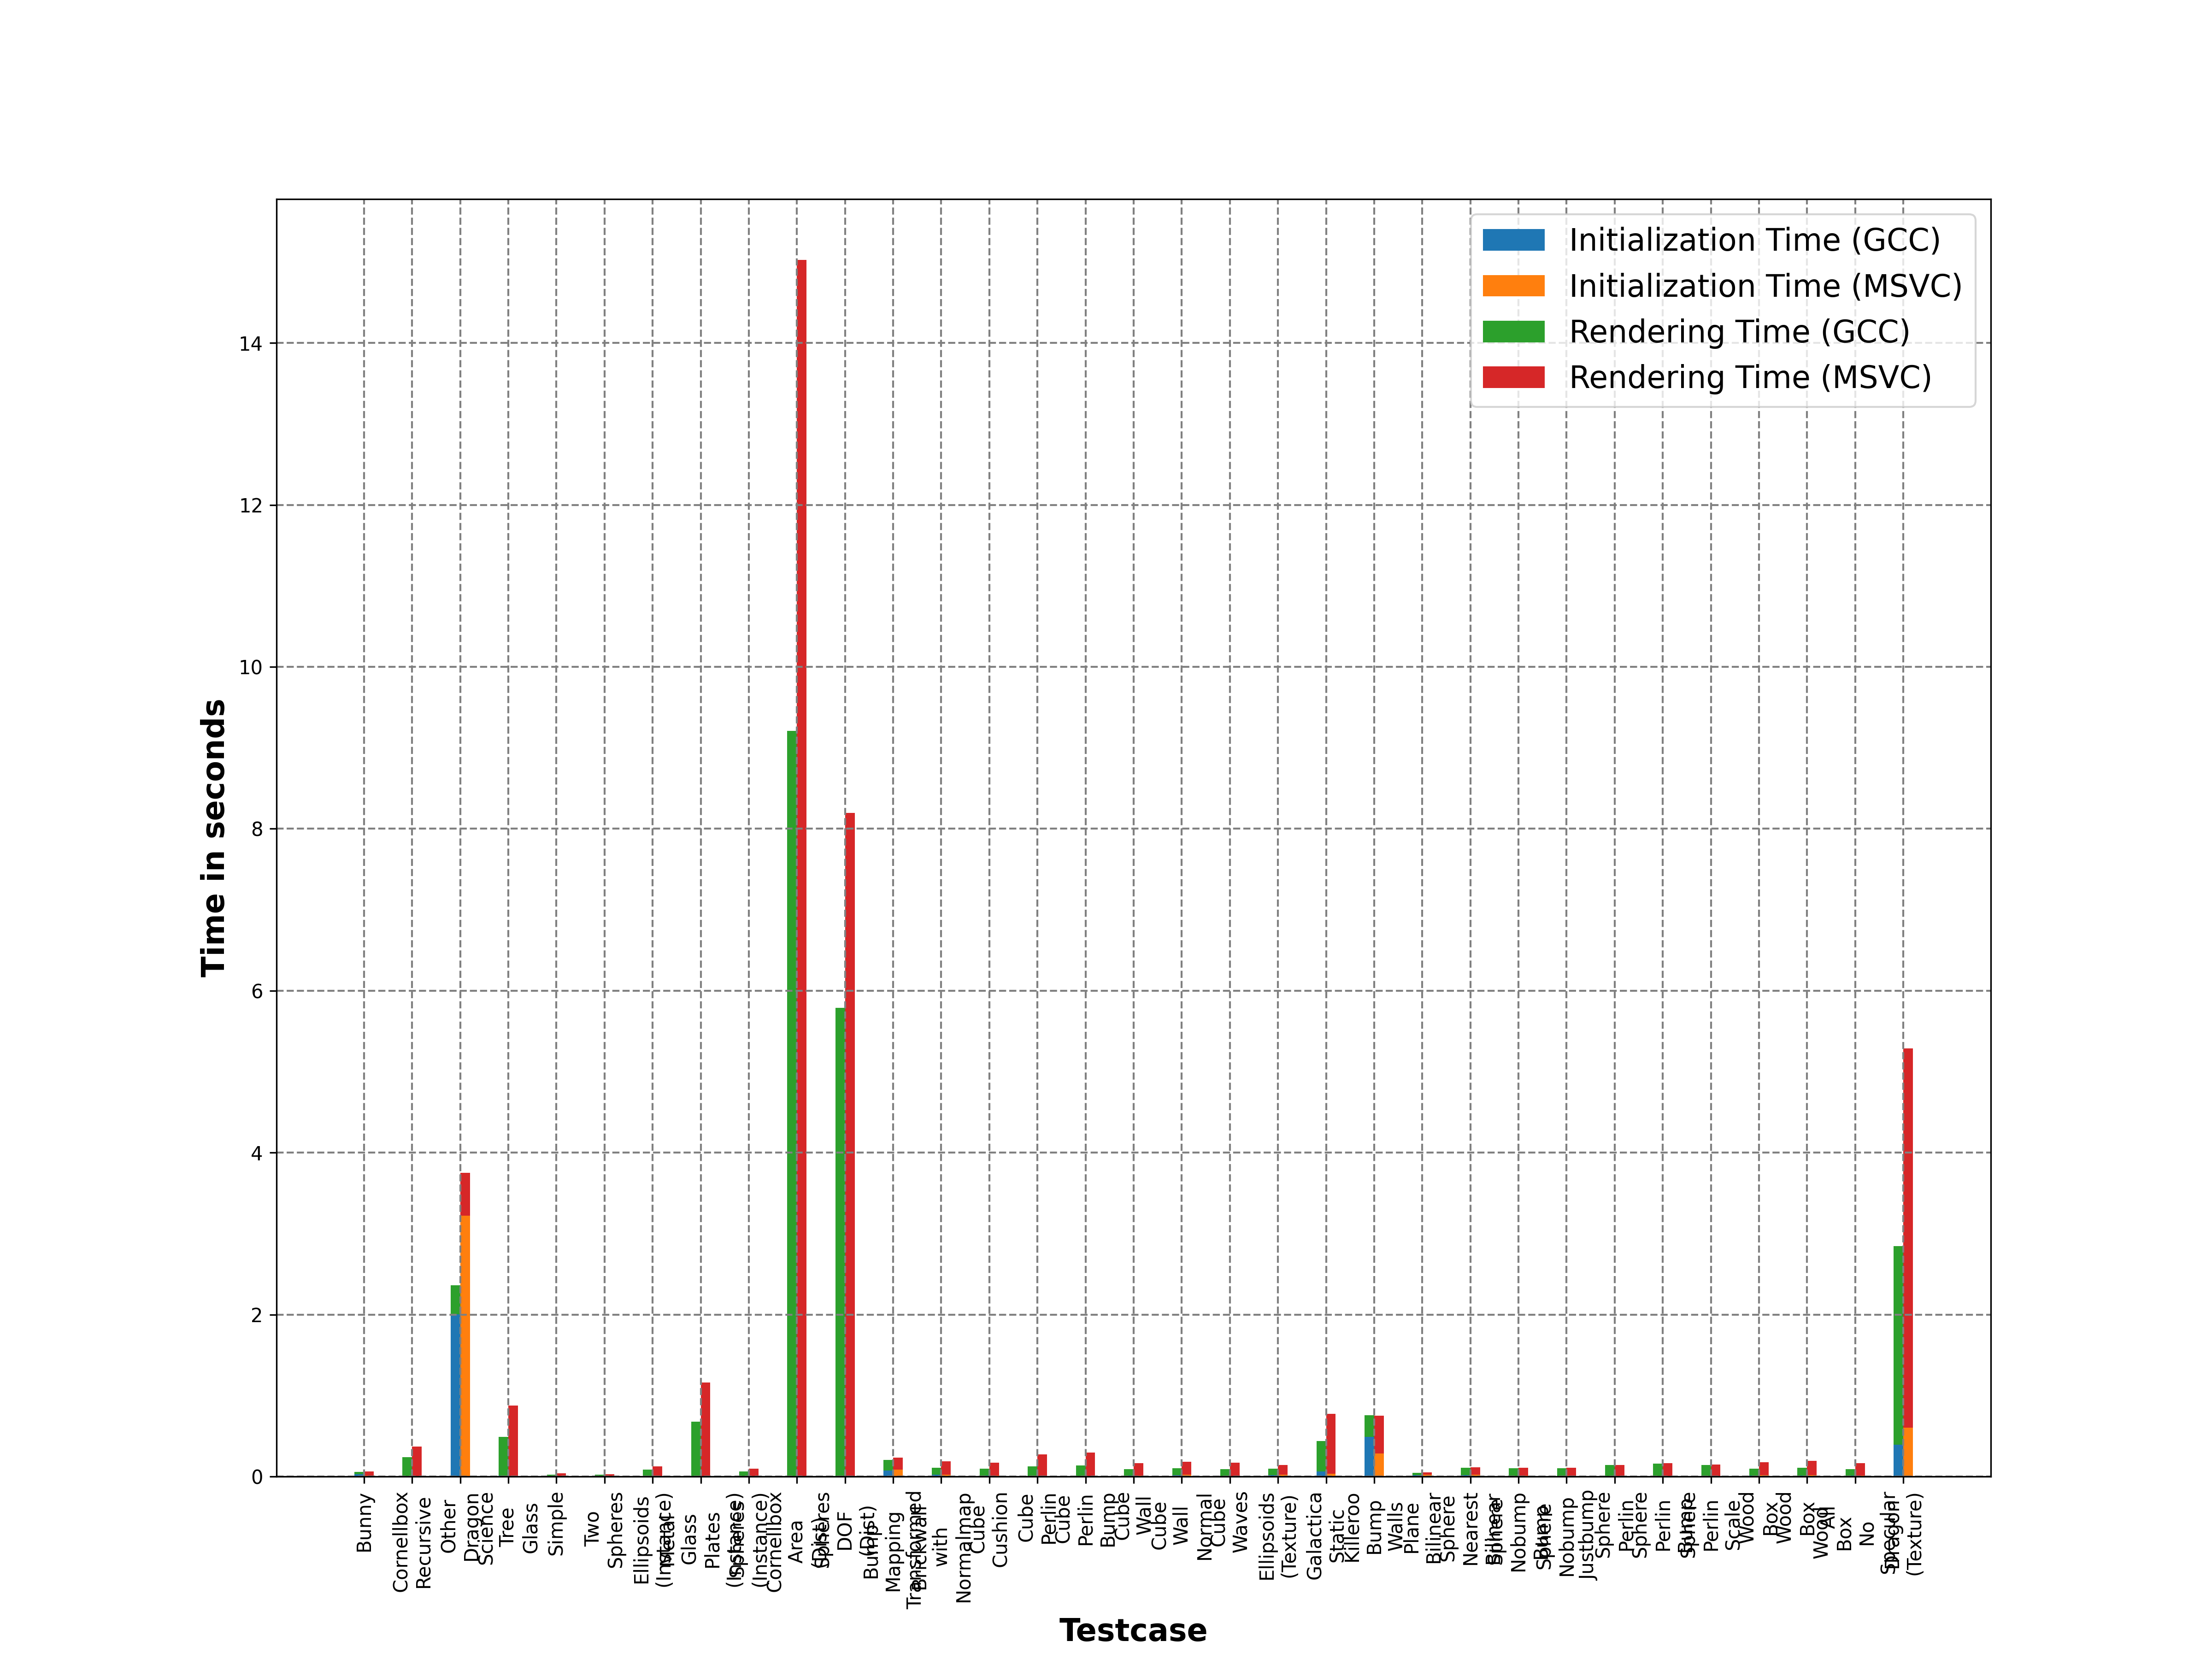Click the 'Testcase' x-axis title

[x=1133, y=1630]
